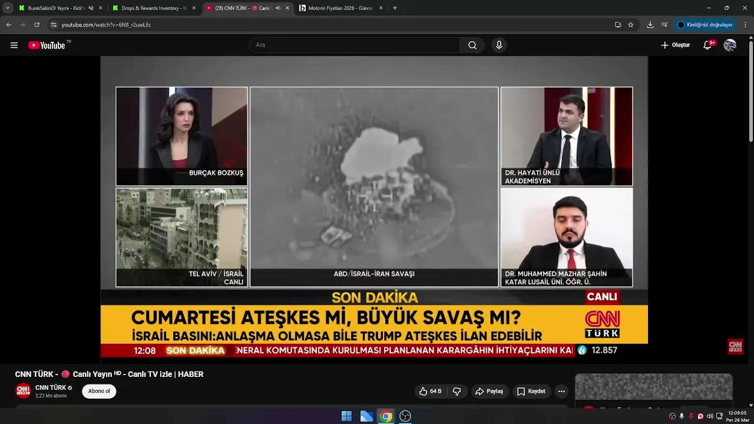Expand the tab search dropdown
Image resolution: width=754 pixels, height=424 pixels.
click(x=8, y=8)
